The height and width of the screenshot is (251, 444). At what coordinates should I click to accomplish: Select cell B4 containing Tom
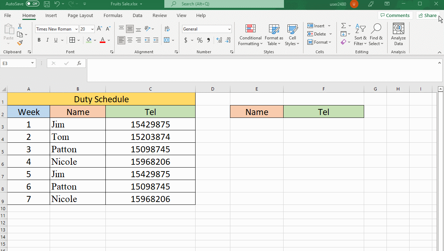pyautogui.click(x=78, y=136)
